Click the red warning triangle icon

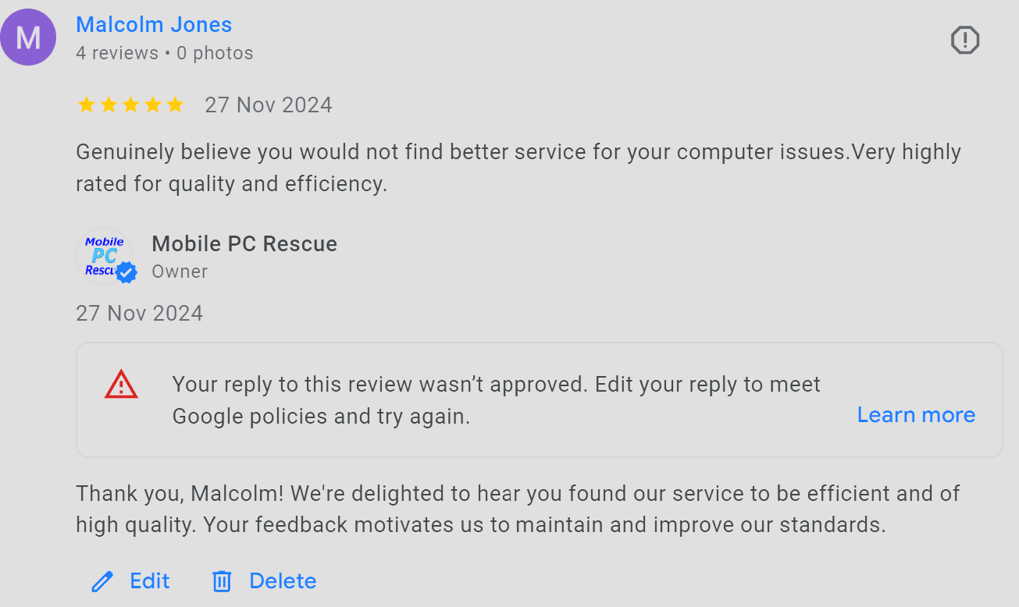pos(121,385)
